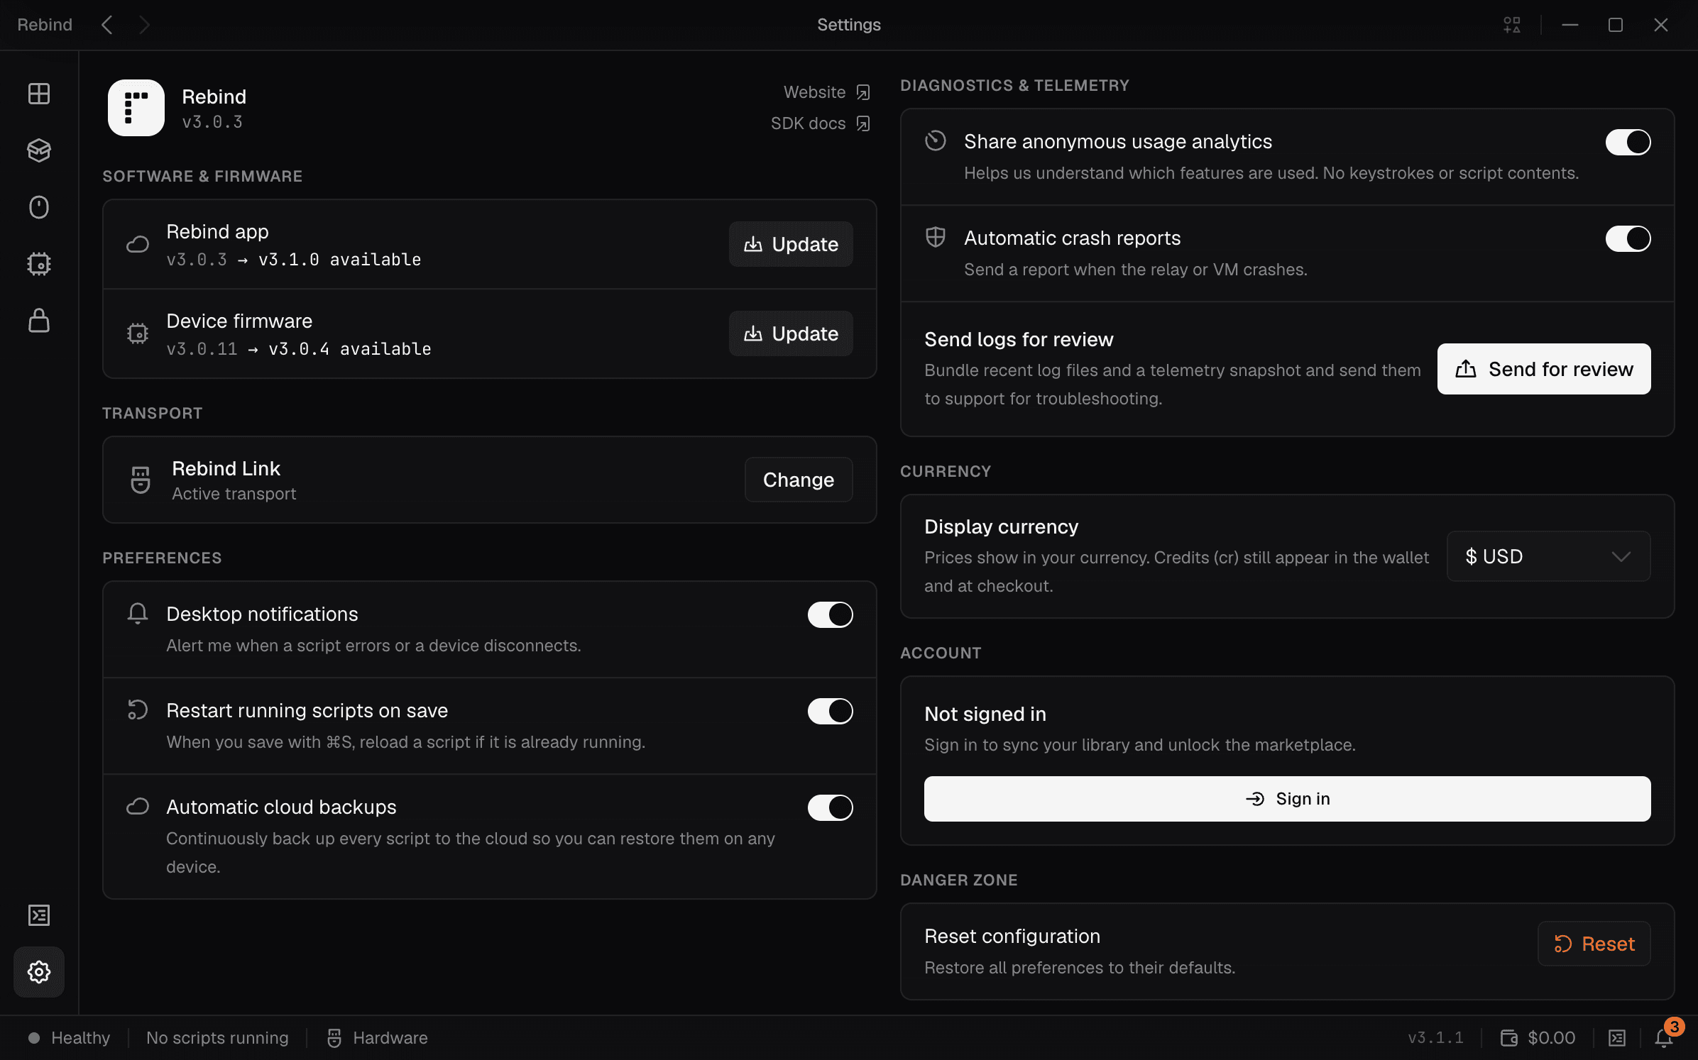The image size is (1698, 1060).
Task: Click the v3.0.3 → v3.1.0 available text
Action: 294,260
